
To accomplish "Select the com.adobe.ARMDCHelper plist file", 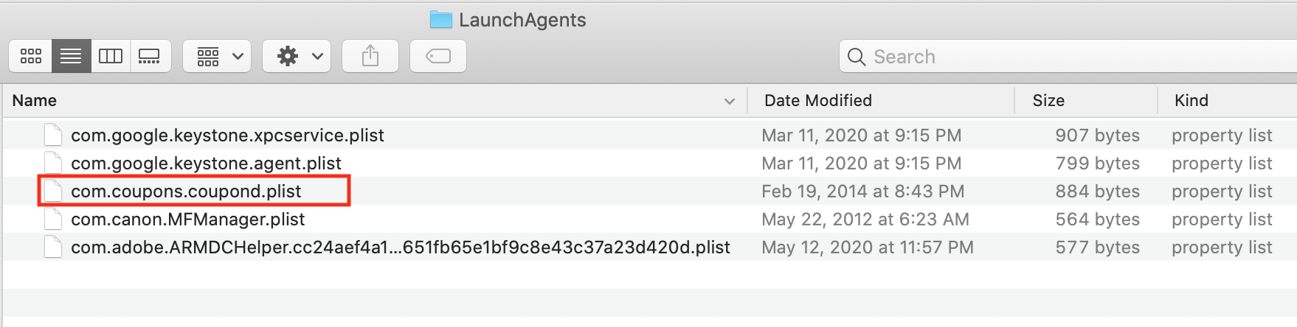I will pos(400,247).
